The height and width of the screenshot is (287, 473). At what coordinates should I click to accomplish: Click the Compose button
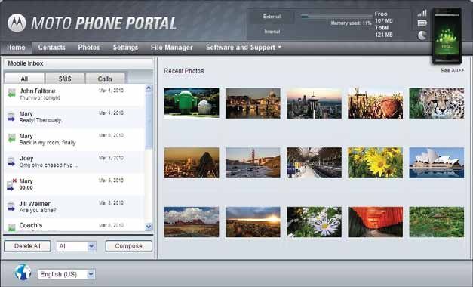coord(129,246)
